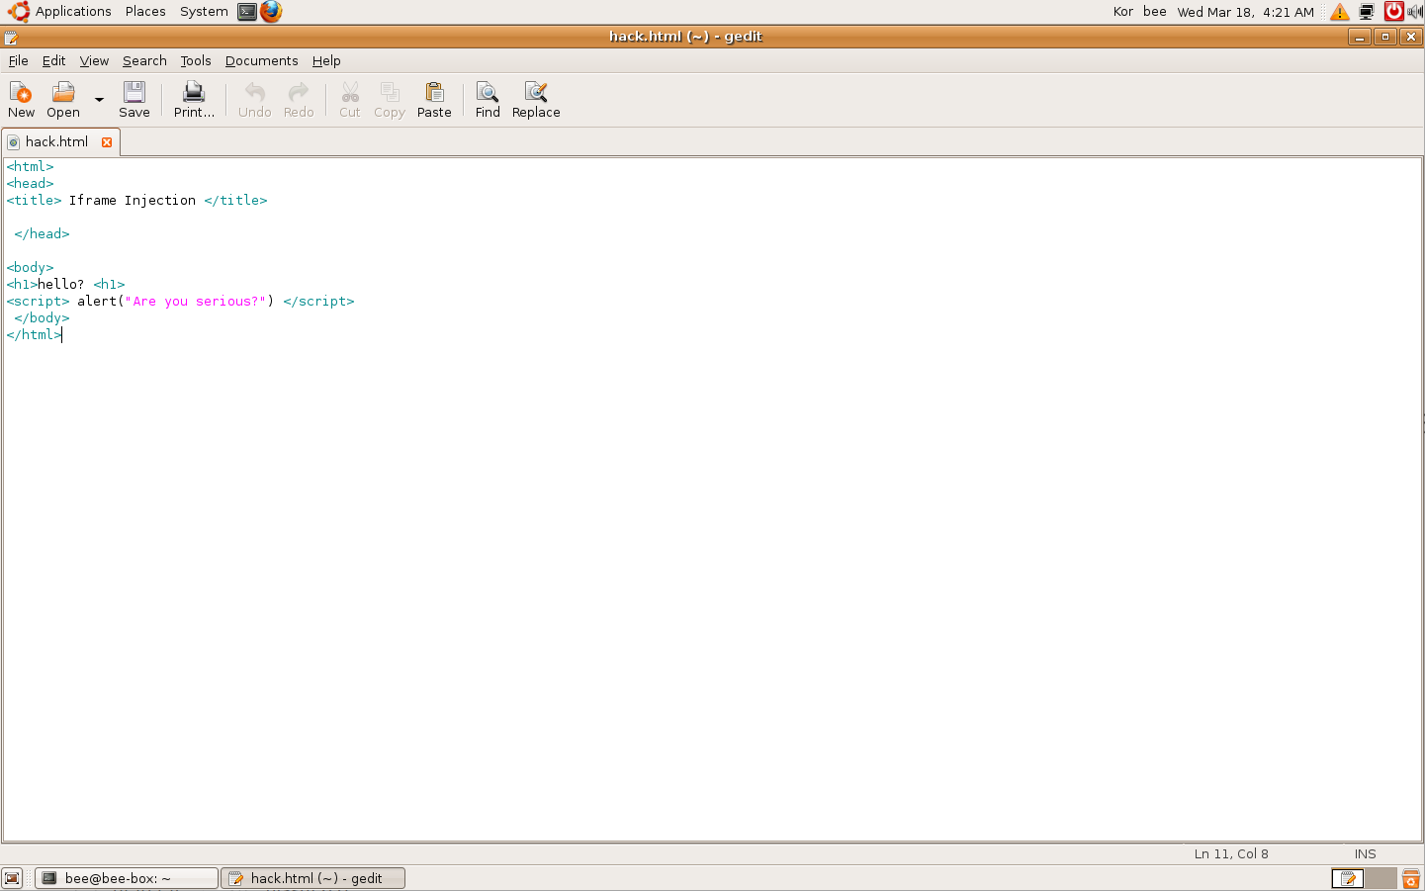The image size is (1425, 891).
Task: Launch terminal from top panel icon
Action: point(247,12)
